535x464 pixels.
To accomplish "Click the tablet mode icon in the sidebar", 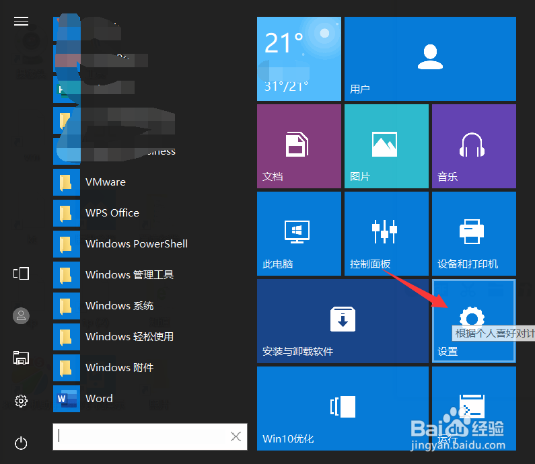I will tap(21, 274).
